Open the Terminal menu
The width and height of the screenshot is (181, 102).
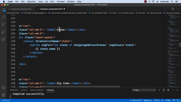61,1
